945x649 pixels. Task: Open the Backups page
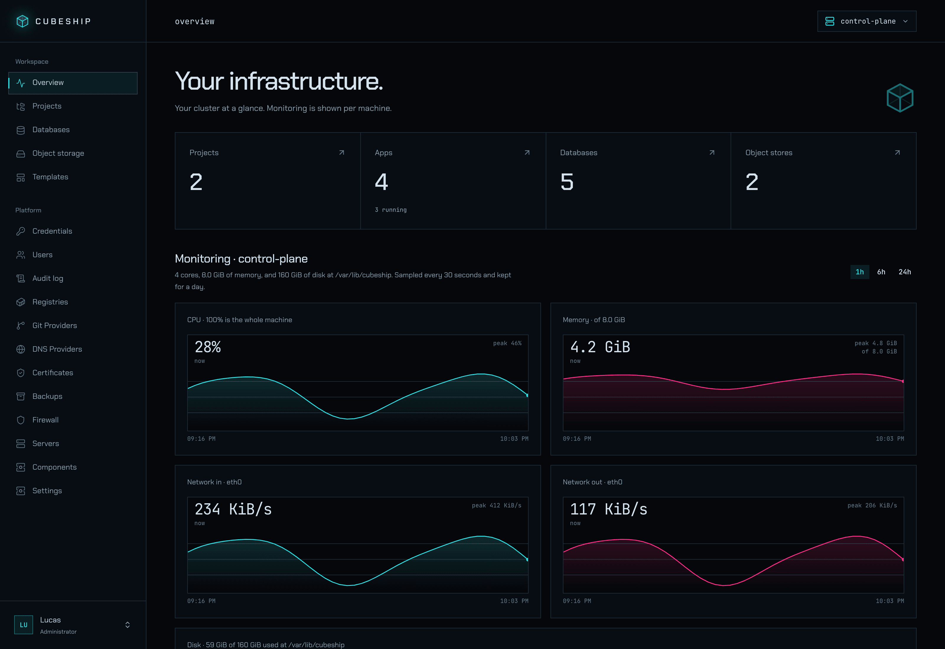pyautogui.click(x=73, y=396)
